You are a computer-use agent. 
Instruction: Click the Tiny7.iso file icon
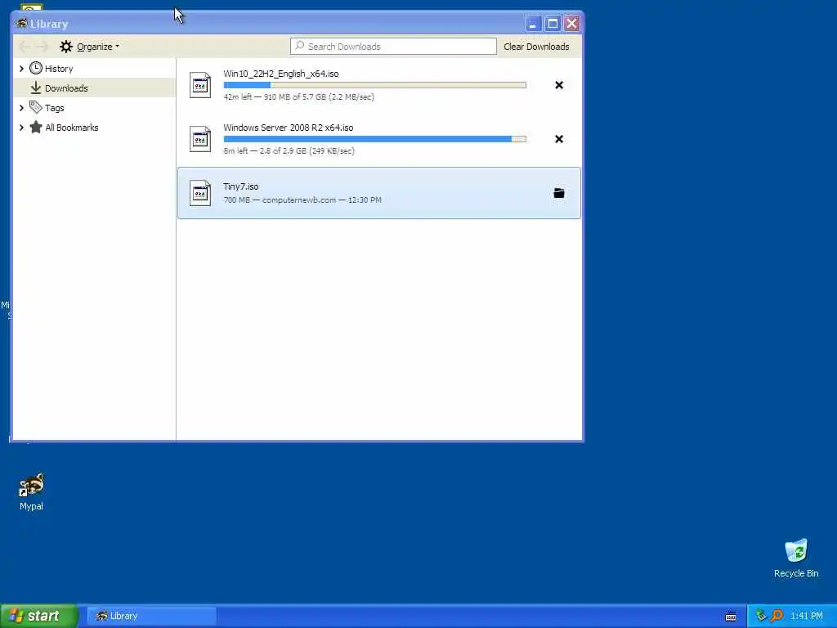pyautogui.click(x=200, y=193)
